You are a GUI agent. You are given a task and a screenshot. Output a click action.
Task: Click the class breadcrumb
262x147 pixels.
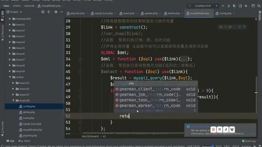[6, 6]
